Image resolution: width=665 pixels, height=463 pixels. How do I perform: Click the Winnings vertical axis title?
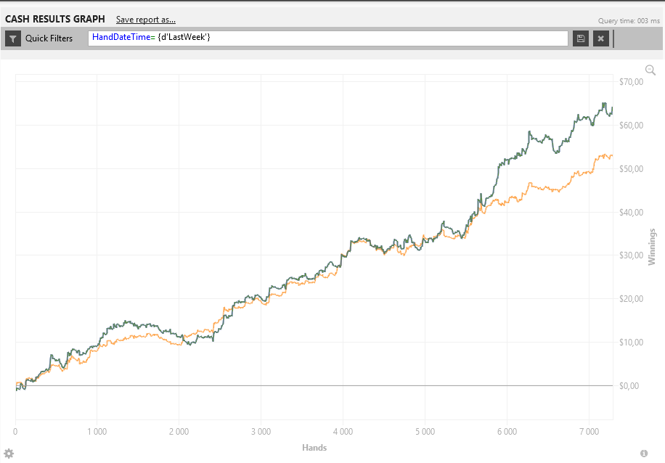point(652,247)
